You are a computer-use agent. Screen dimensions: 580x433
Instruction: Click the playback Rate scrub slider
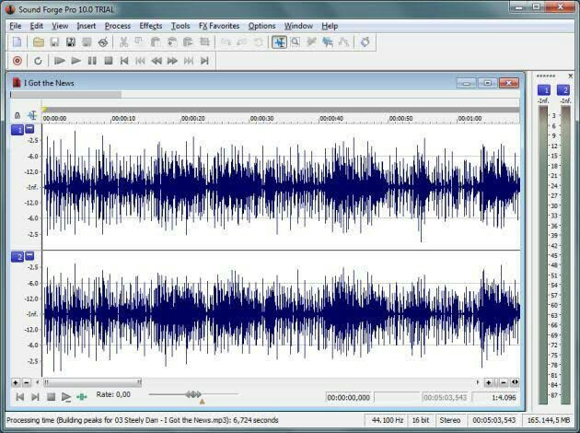193,394
